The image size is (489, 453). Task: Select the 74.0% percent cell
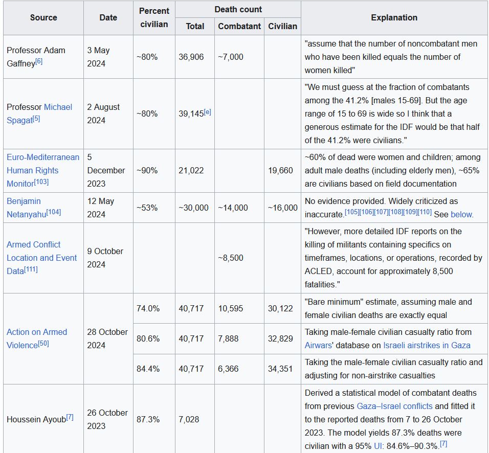click(x=154, y=308)
